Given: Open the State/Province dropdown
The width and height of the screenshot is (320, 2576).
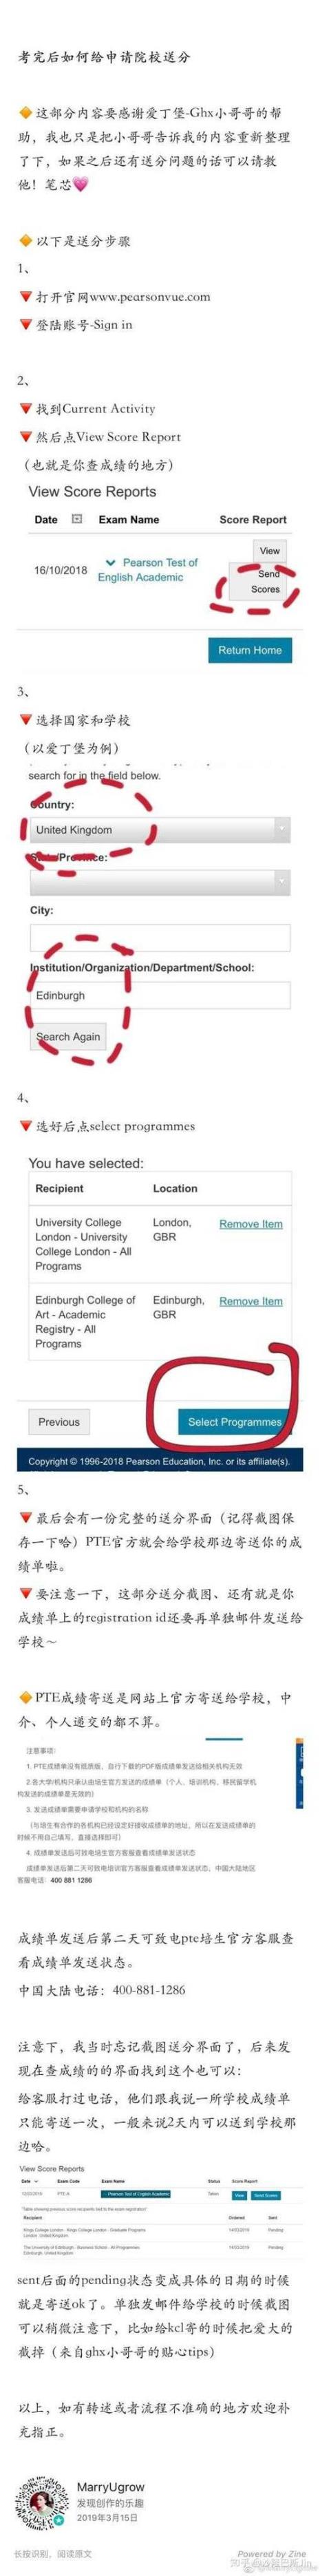Looking at the screenshot, I should click(160, 881).
